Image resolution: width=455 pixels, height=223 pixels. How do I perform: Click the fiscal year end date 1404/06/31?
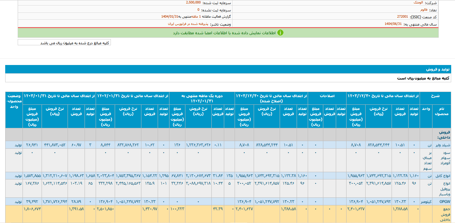click(393, 24)
